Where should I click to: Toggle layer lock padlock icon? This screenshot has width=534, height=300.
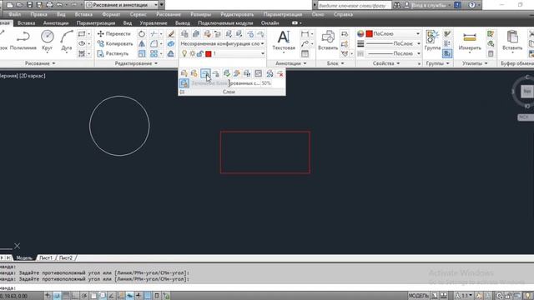(200, 53)
